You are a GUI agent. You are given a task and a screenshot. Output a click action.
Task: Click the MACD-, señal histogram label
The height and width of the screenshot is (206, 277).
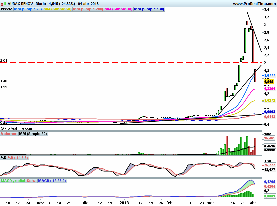(13, 181)
